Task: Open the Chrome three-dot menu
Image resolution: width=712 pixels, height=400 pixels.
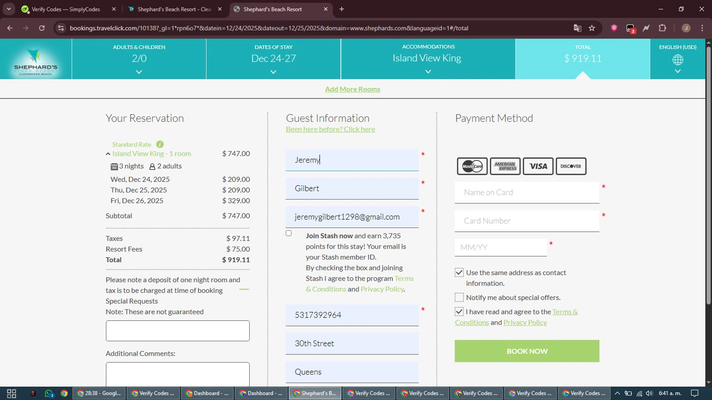Action: [702, 28]
